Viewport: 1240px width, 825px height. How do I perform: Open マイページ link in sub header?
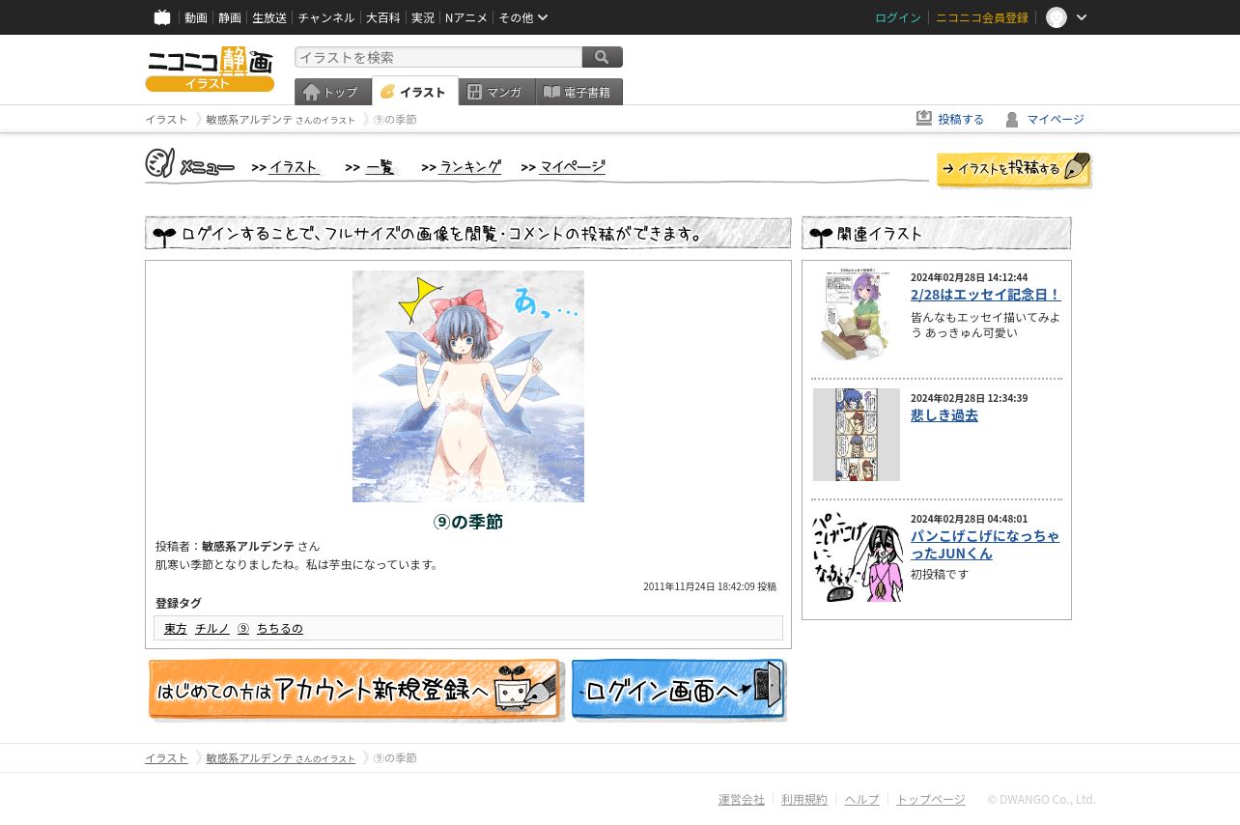1056,119
